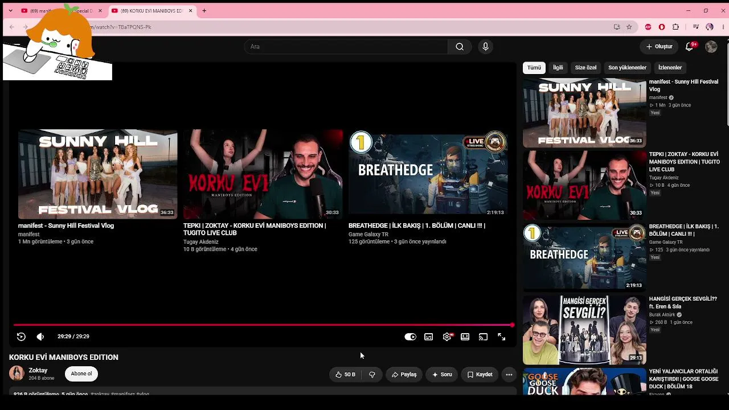Select the İzlenenler filter chip
The height and width of the screenshot is (410, 729).
670,68
